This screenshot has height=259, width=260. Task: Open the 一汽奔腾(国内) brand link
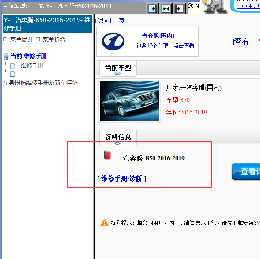coord(155,36)
